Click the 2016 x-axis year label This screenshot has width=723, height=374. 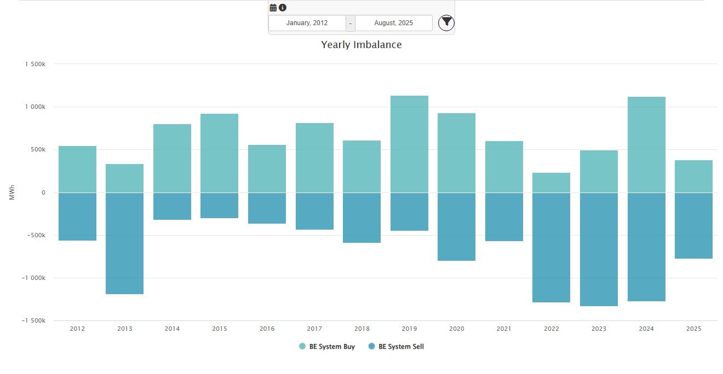point(267,329)
